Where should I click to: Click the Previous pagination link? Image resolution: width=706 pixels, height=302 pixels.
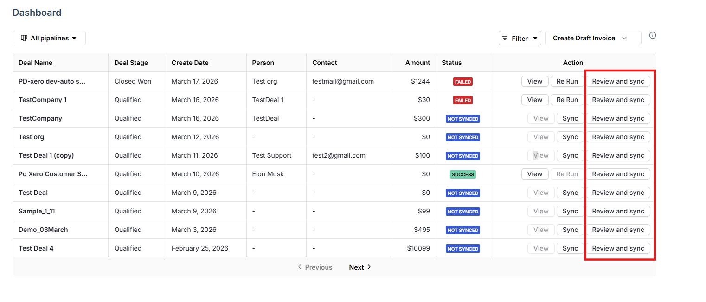(x=318, y=267)
